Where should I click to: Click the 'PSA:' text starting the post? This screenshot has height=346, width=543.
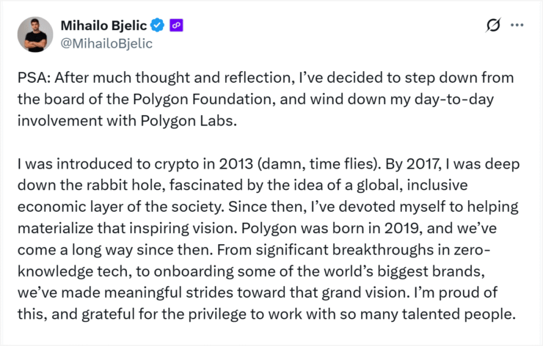[x=34, y=78]
